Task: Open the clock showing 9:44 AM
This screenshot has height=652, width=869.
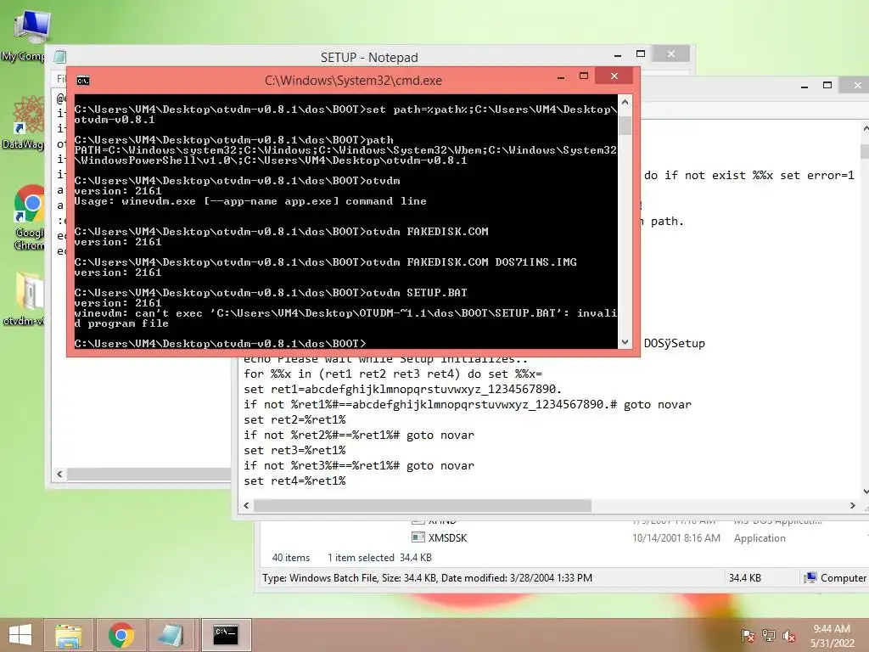Action: coord(832,635)
